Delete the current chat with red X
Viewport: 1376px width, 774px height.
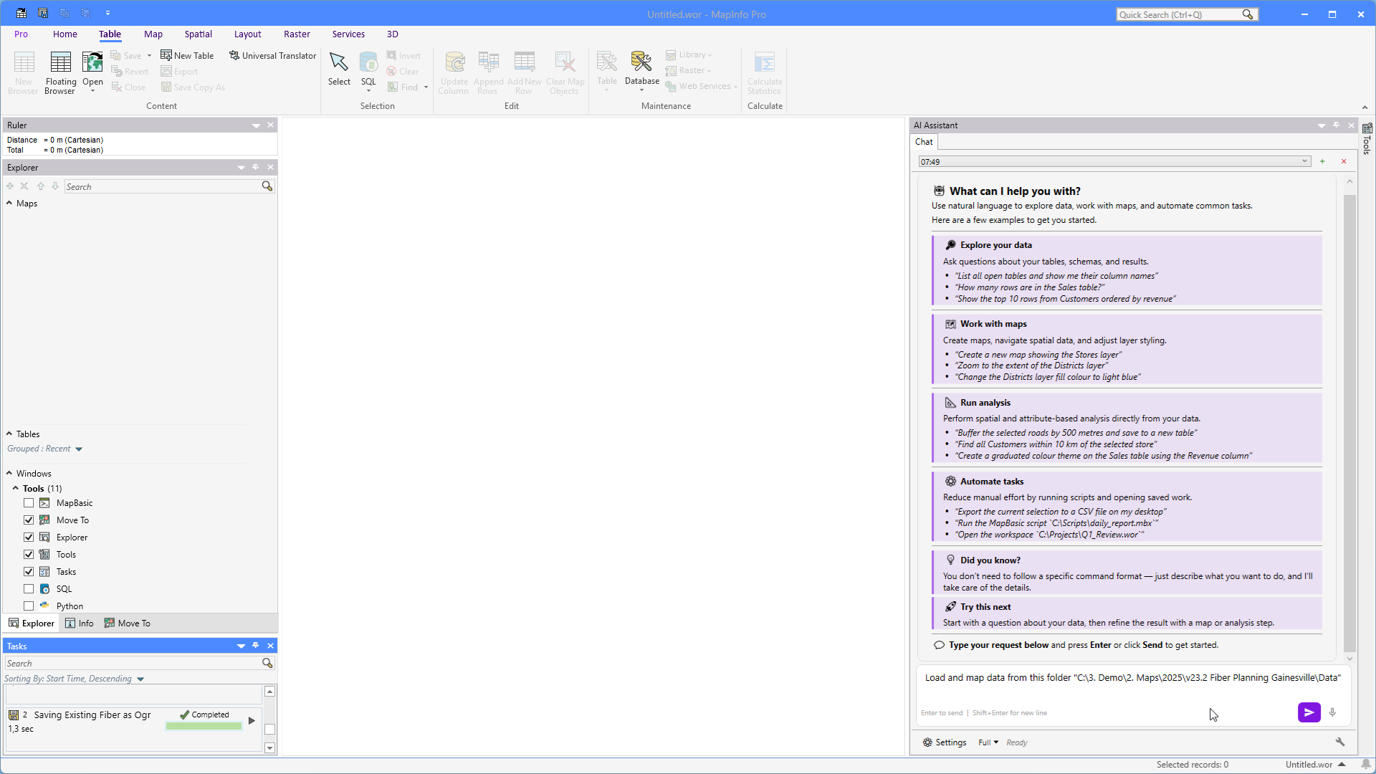pos(1344,161)
